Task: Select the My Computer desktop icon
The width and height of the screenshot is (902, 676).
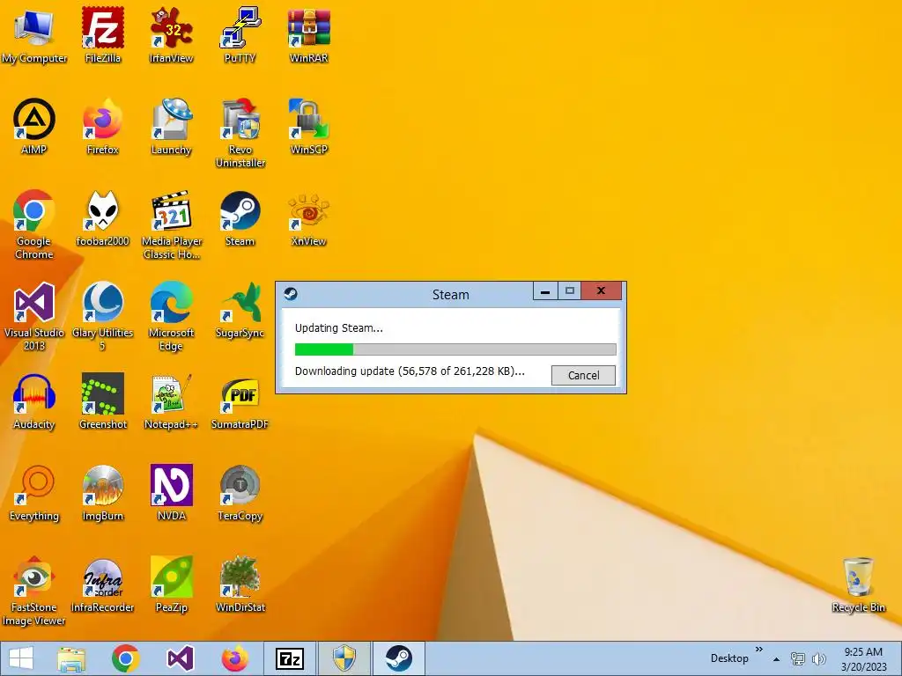Action: 34,35
